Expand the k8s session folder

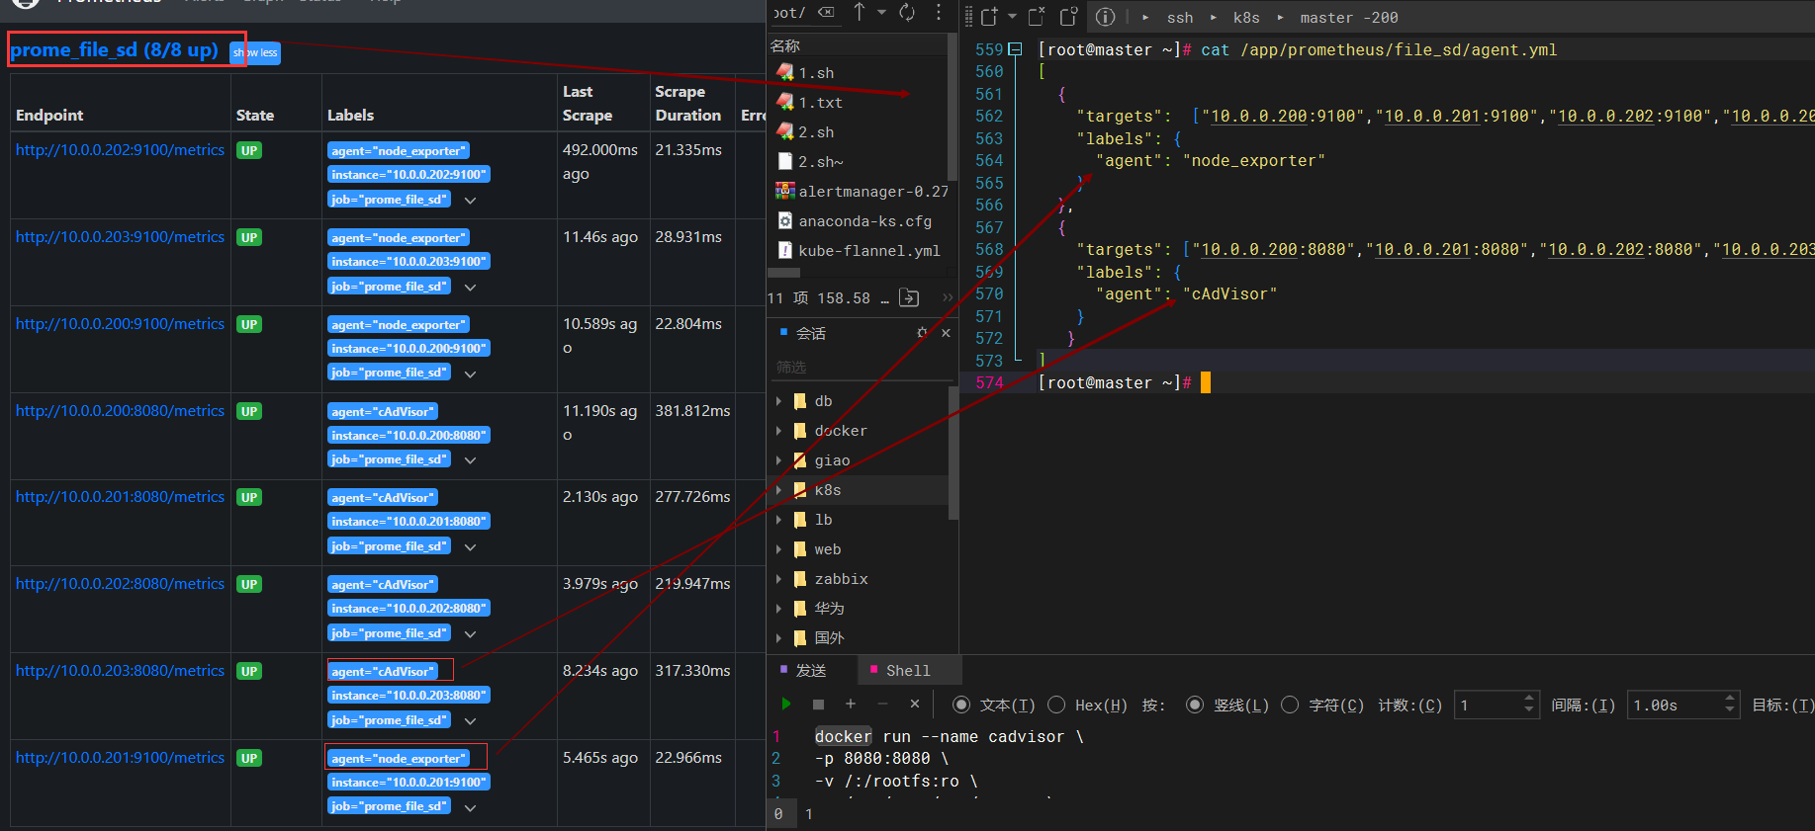[778, 490]
